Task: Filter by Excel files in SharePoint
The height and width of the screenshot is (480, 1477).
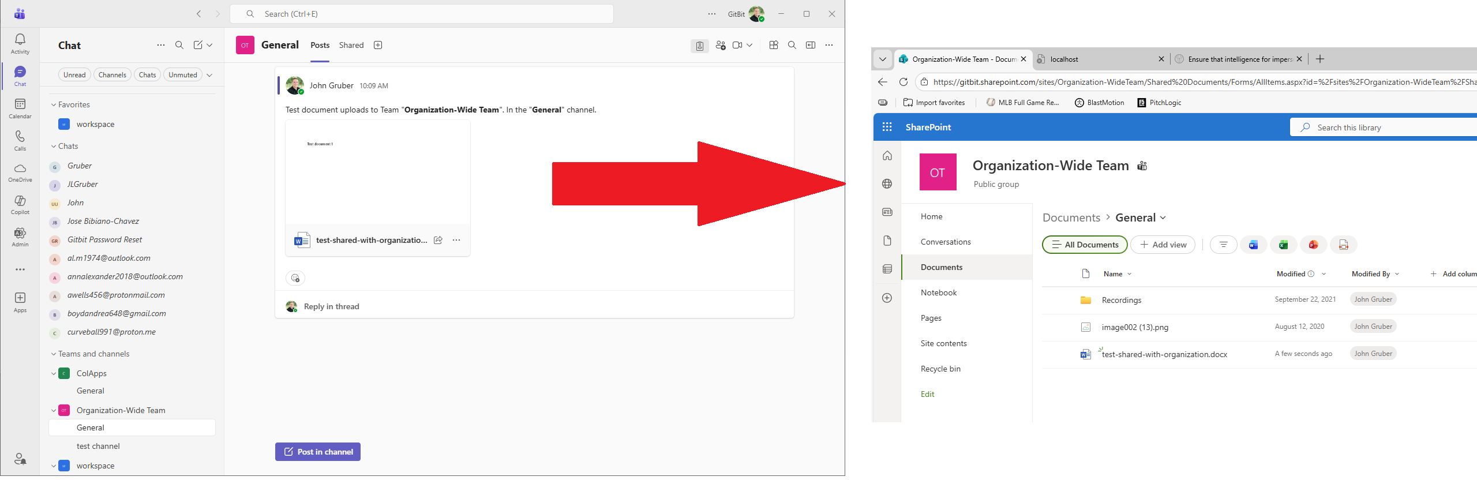Action: [x=1283, y=245]
